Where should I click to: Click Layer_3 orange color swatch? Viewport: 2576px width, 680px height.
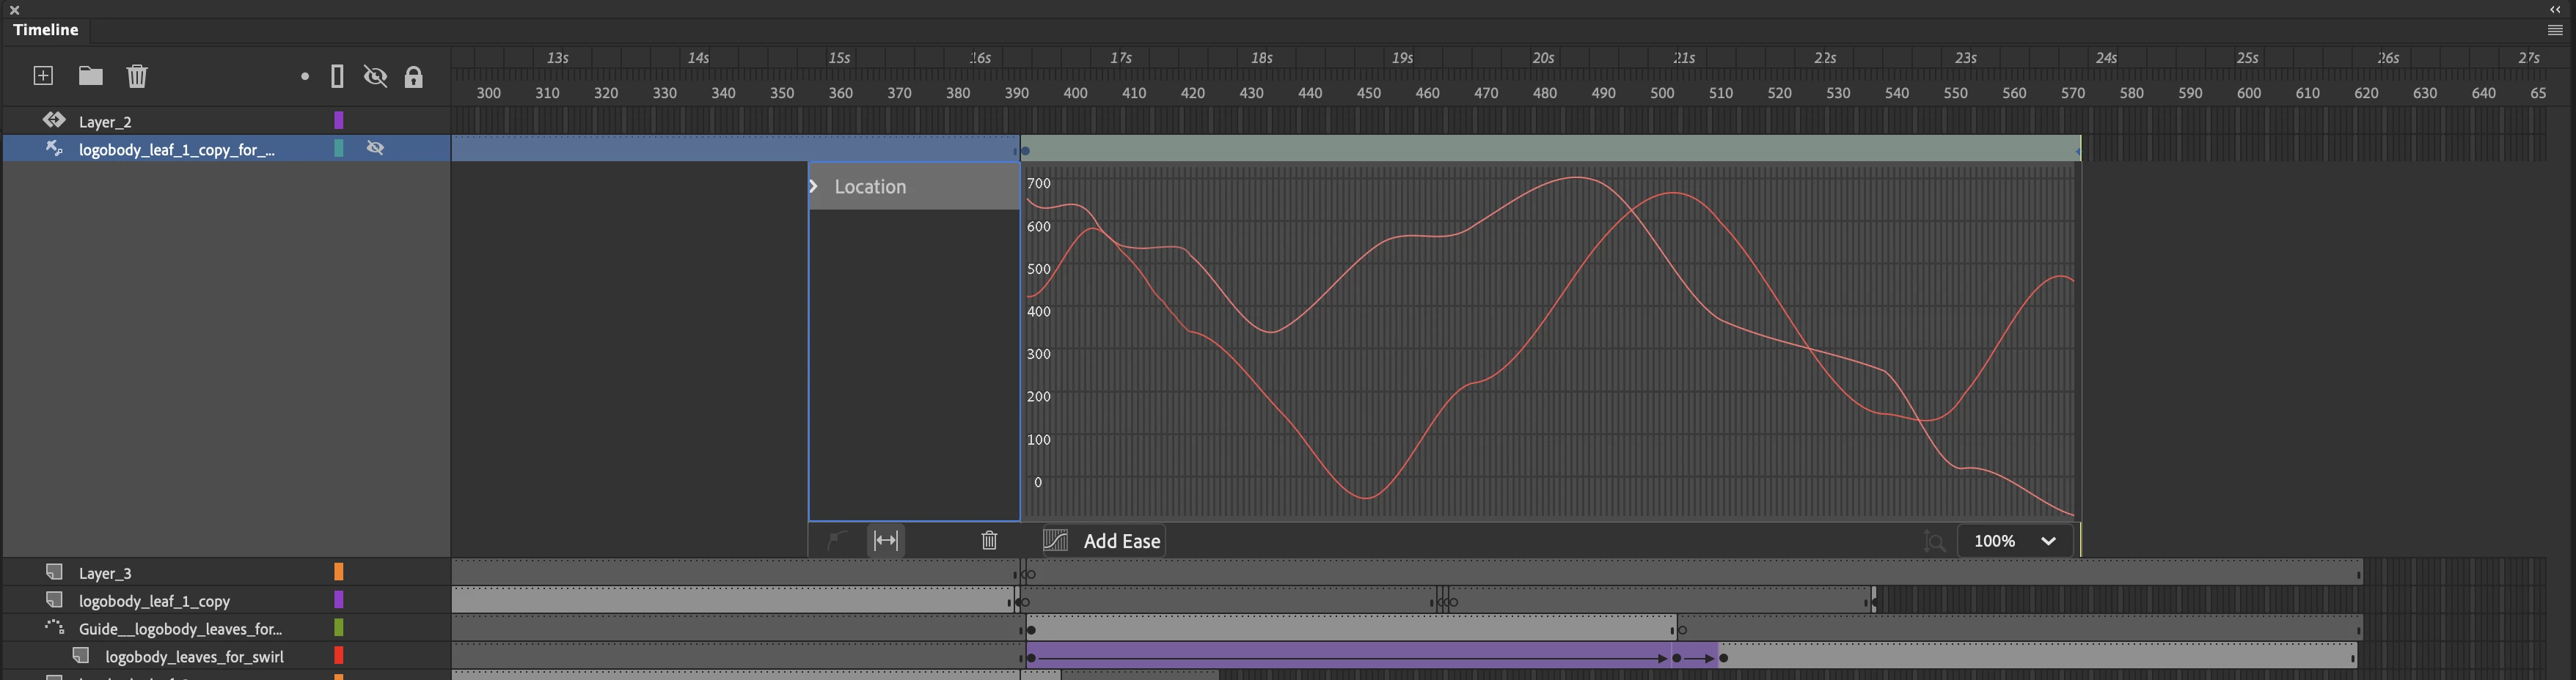pos(339,572)
